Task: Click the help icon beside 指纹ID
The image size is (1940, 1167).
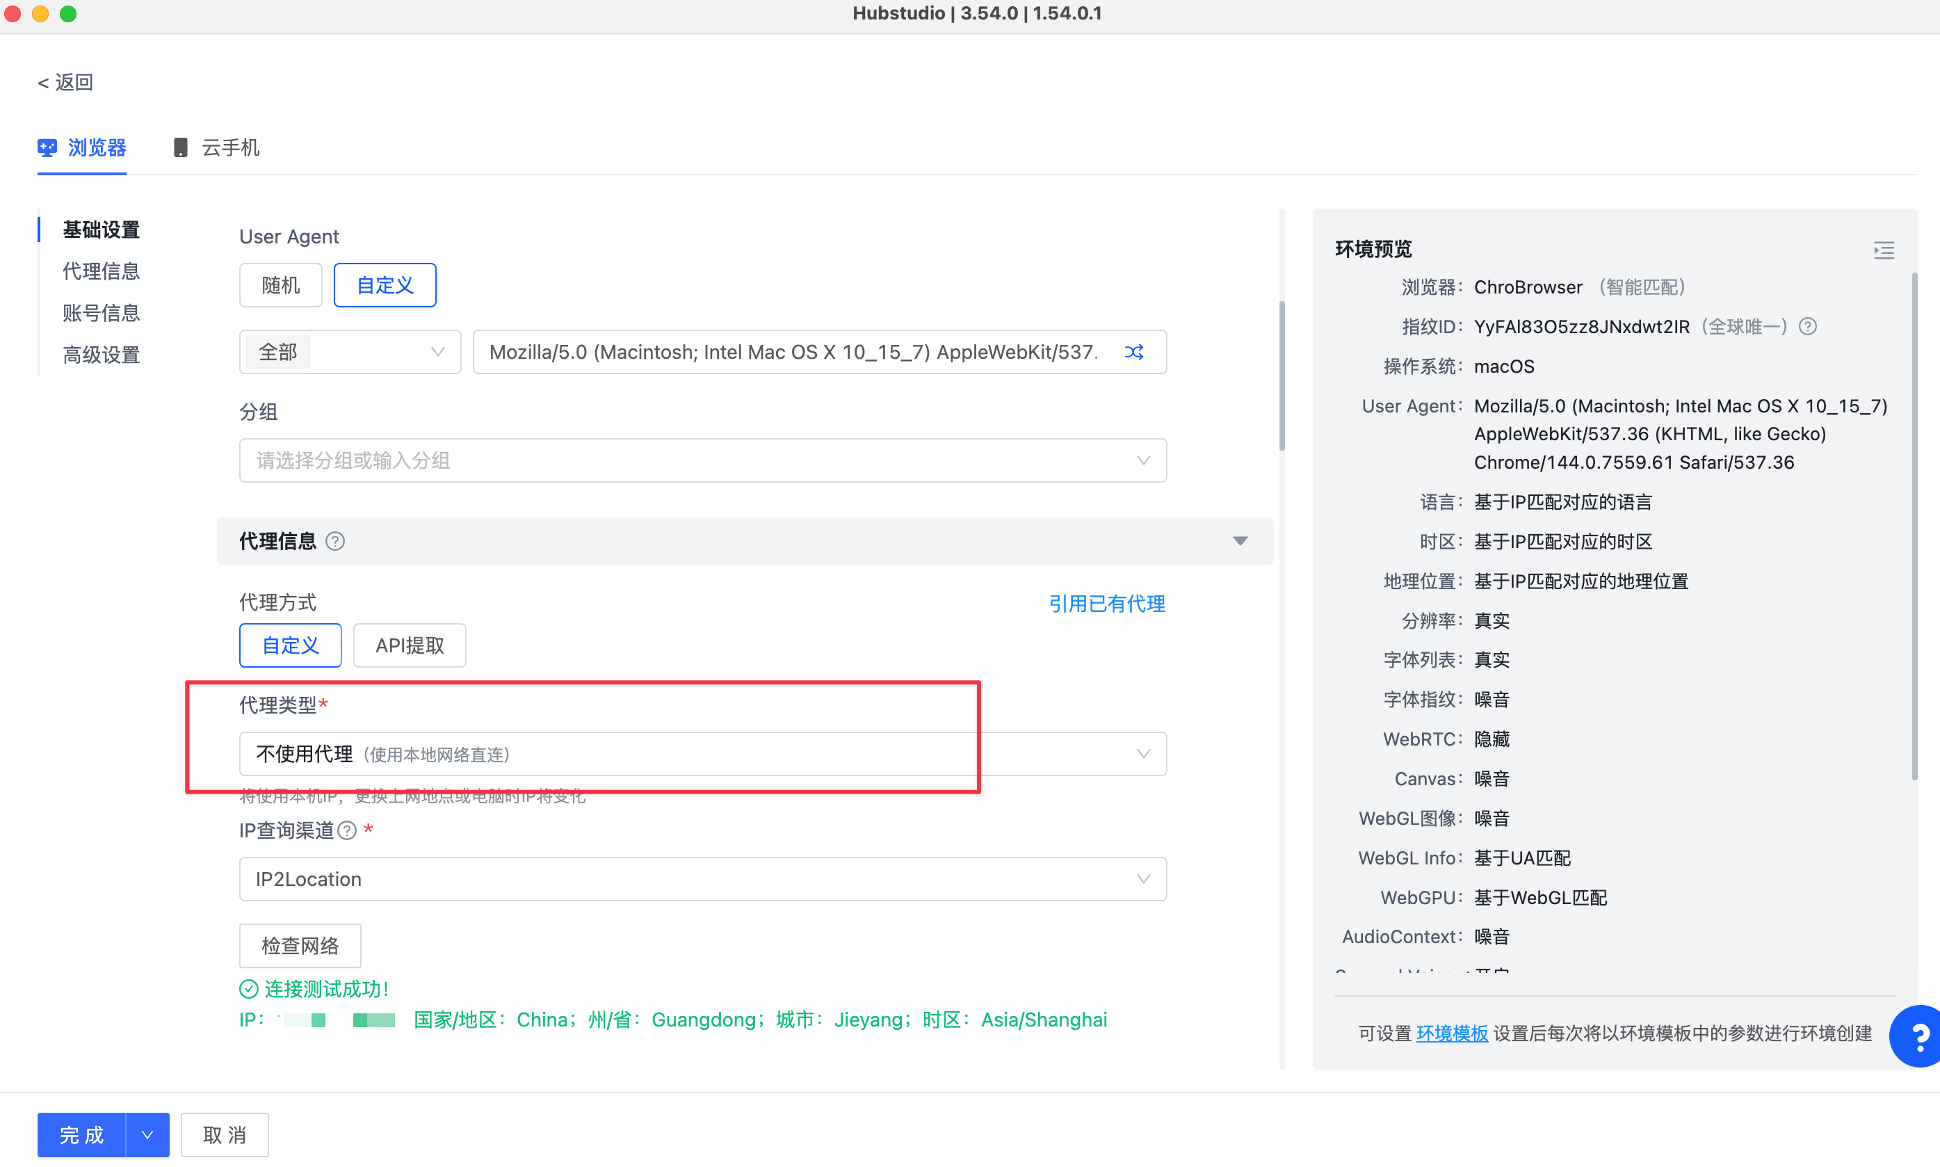Action: pos(1807,326)
